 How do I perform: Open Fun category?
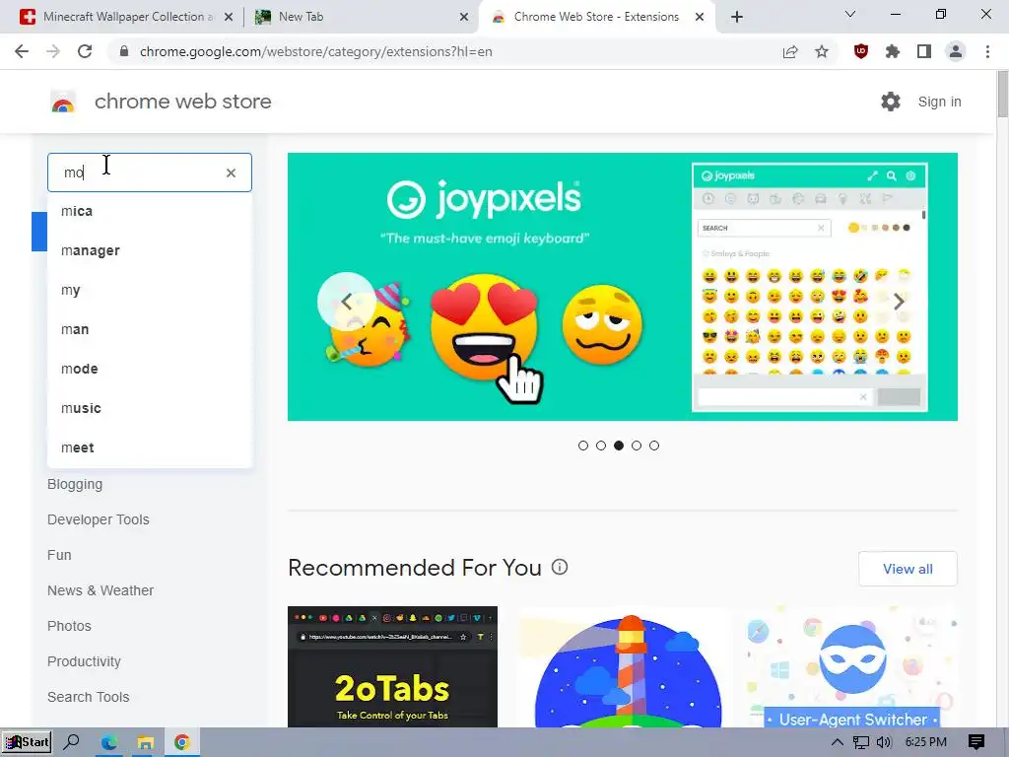point(59,555)
